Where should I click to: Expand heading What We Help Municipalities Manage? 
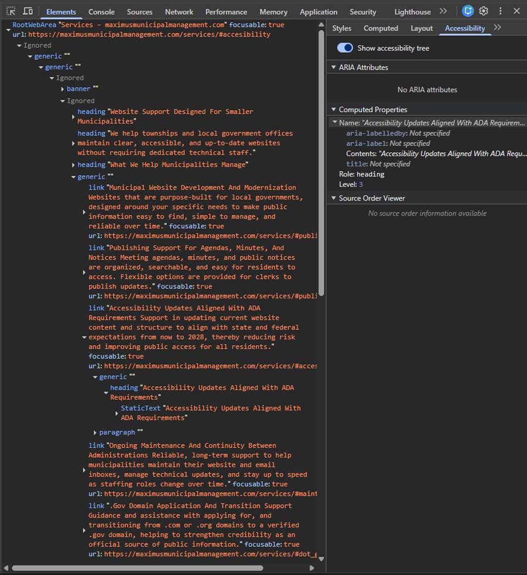pyautogui.click(x=73, y=165)
